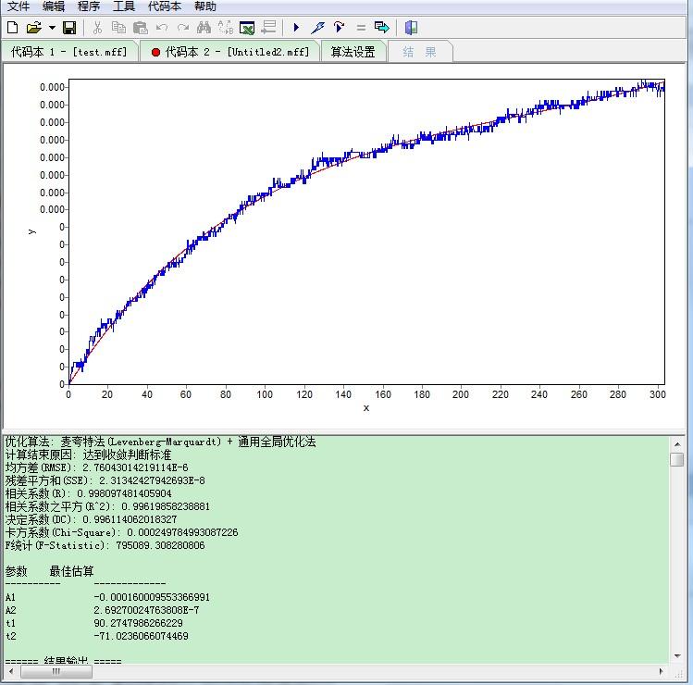Click the exit door icon
The image size is (693, 685).
(411, 28)
